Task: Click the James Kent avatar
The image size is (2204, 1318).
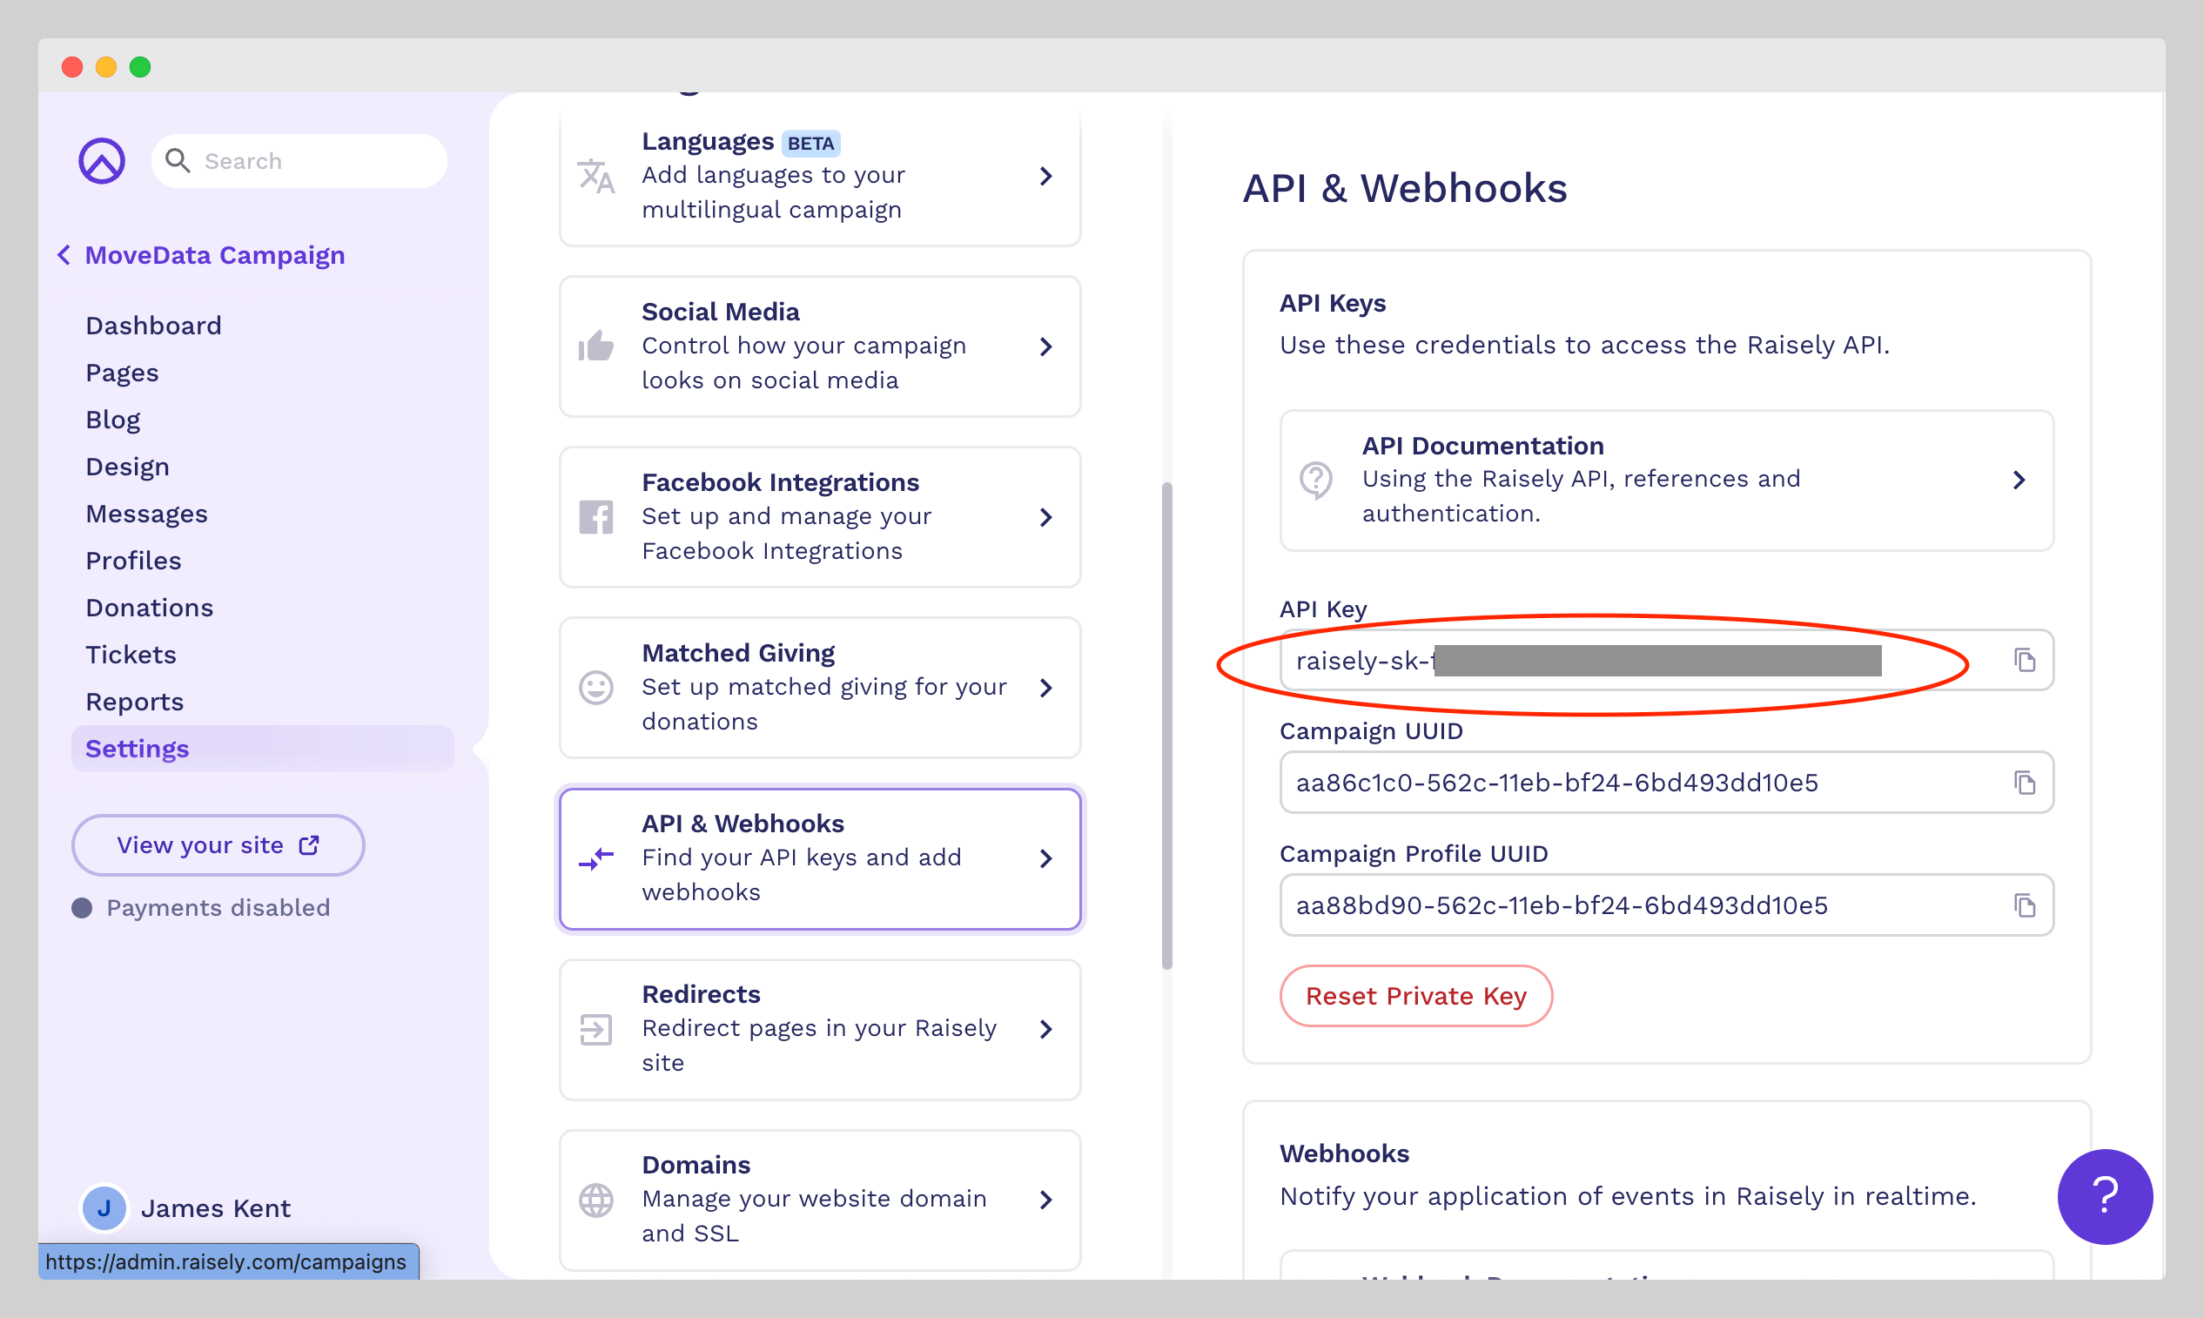Action: tap(104, 1207)
